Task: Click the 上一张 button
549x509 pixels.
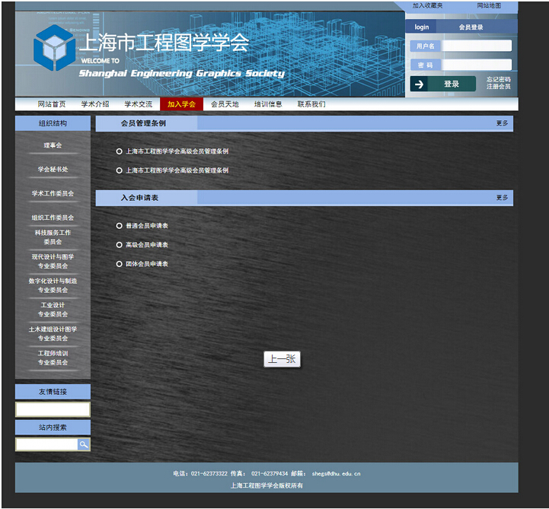Action: click(282, 359)
